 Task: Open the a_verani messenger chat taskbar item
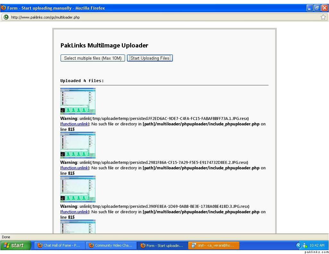[213, 245]
